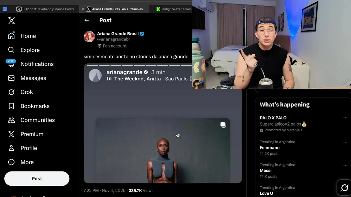Open floating Grok button at bottom right
Image resolution: width=351 pixels, height=197 pixels.
point(344,188)
